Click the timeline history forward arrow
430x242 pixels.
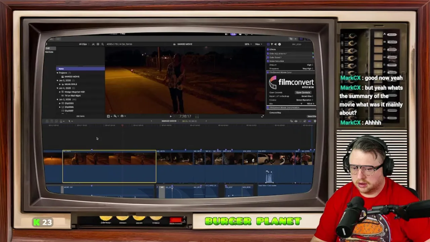click(206, 121)
